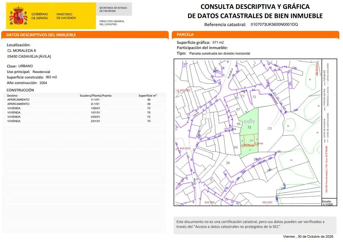
Task: Click the Spanish coat of arms emblem
Action: (x=18, y=16)
